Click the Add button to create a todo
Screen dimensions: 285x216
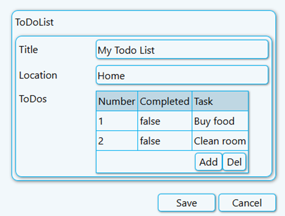208,162
